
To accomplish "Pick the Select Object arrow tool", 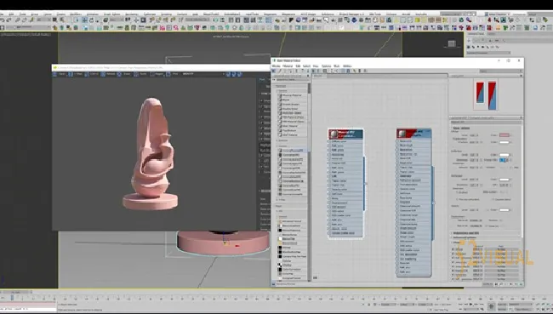I will pos(54,20).
